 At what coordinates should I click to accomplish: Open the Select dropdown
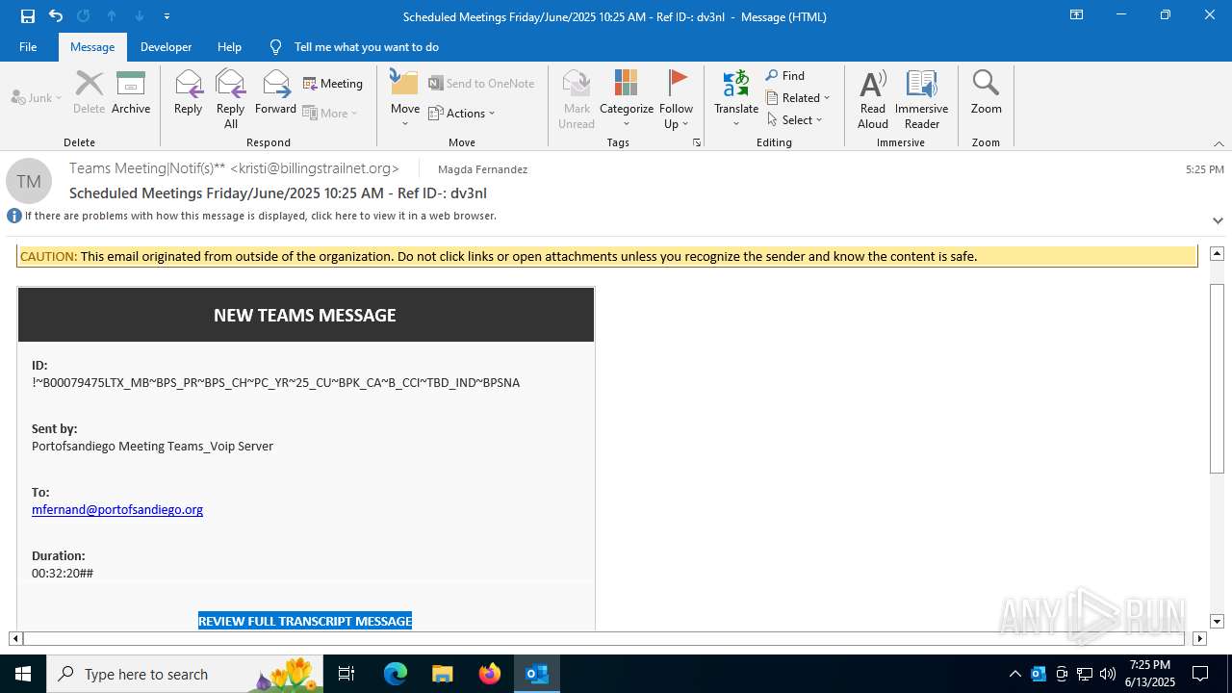coord(795,119)
